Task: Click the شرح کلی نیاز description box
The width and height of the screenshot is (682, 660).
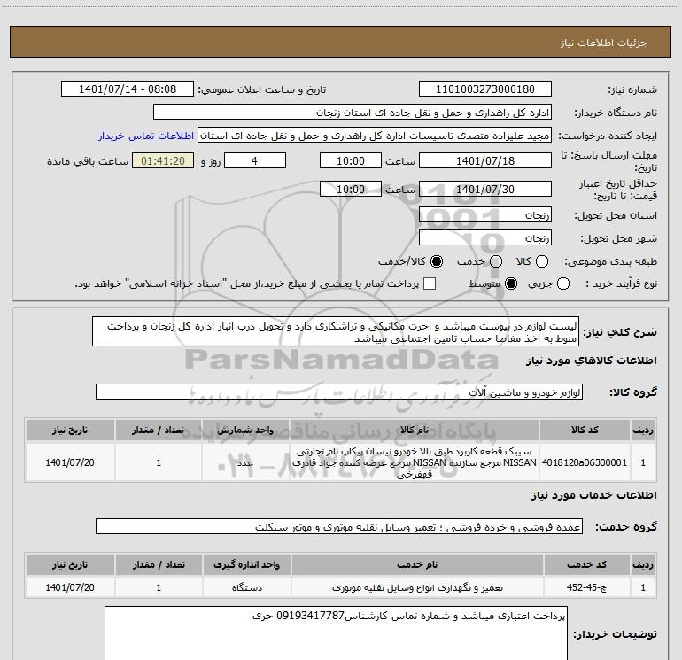Action: pos(336,332)
